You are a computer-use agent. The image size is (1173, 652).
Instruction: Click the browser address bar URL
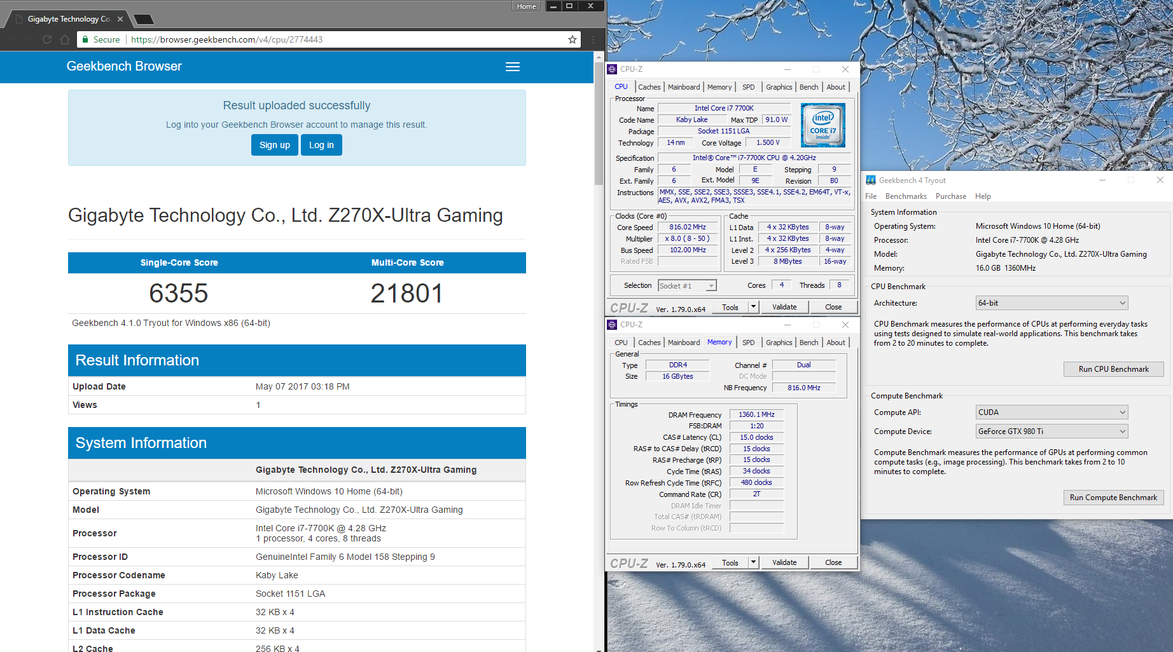pyautogui.click(x=226, y=39)
